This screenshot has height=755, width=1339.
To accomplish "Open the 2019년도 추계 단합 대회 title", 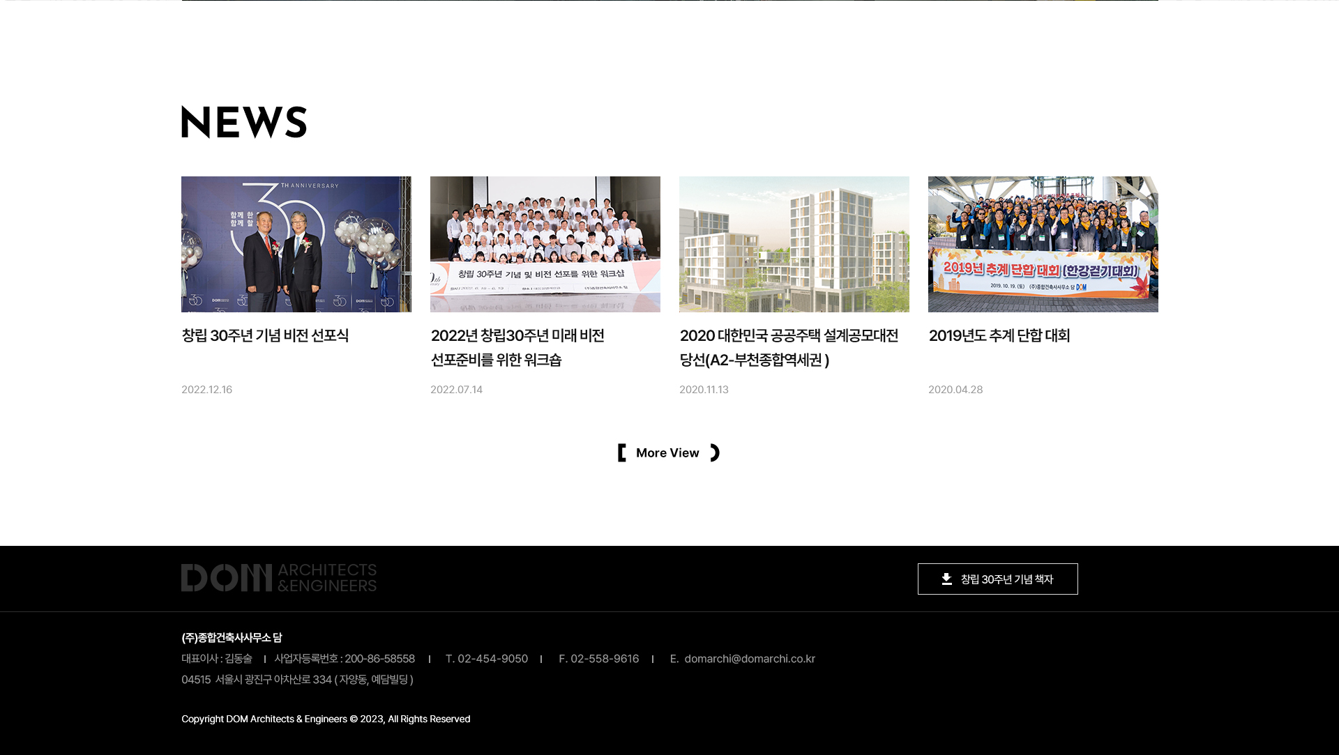I will pos(999,336).
